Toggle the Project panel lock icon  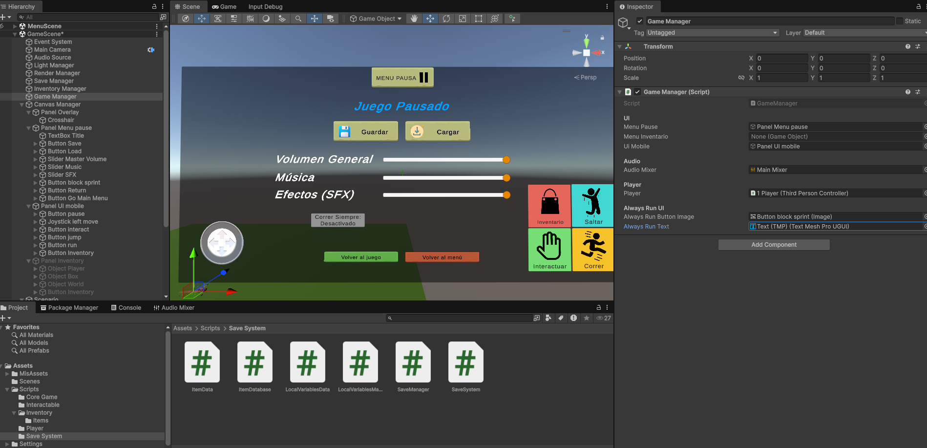tap(598, 307)
